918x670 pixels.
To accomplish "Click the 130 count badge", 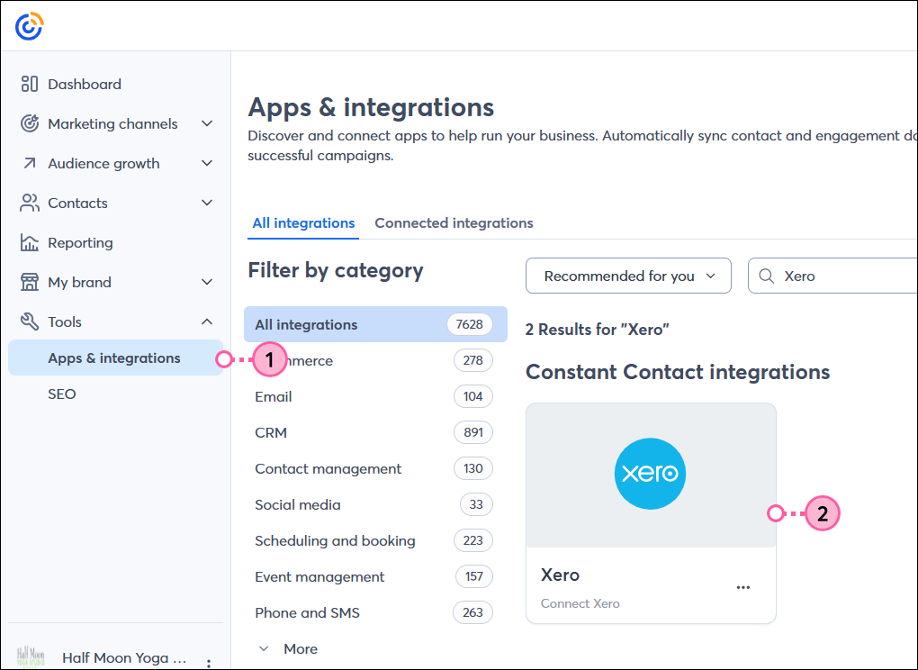I will [x=473, y=468].
